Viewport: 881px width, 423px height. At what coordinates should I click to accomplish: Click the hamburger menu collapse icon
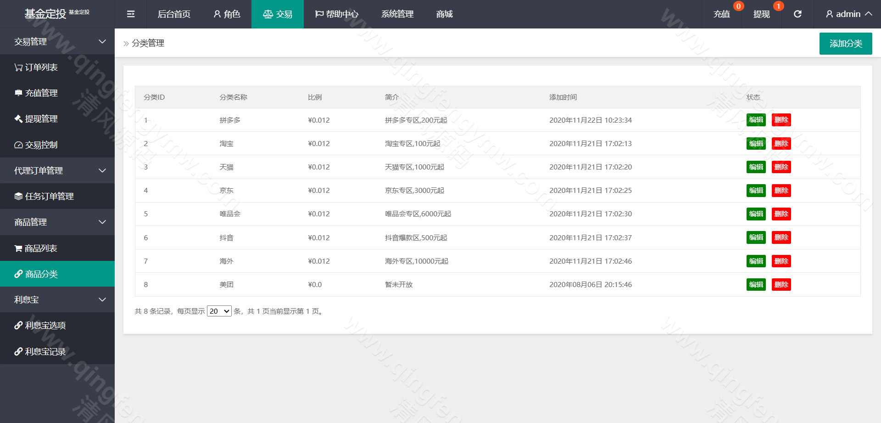tap(131, 14)
